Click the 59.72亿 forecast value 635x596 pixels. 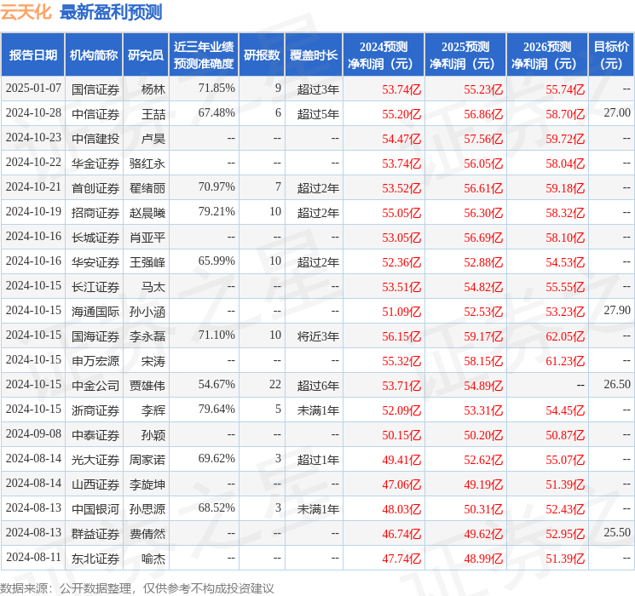coord(565,139)
